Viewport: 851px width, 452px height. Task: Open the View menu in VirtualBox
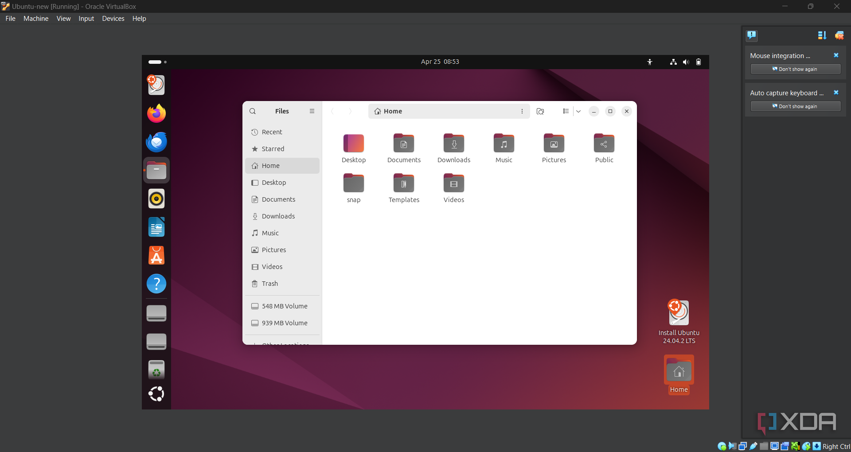click(x=63, y=19)
